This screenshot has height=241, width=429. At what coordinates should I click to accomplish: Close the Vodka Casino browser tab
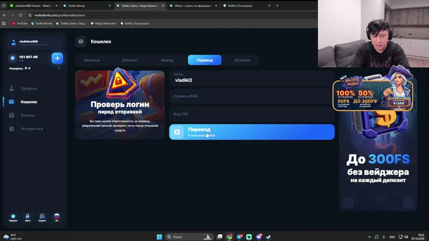[x=163, y=6]
